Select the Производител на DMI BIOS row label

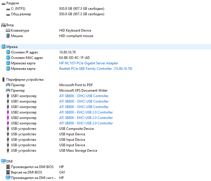[x=32, y=167]
